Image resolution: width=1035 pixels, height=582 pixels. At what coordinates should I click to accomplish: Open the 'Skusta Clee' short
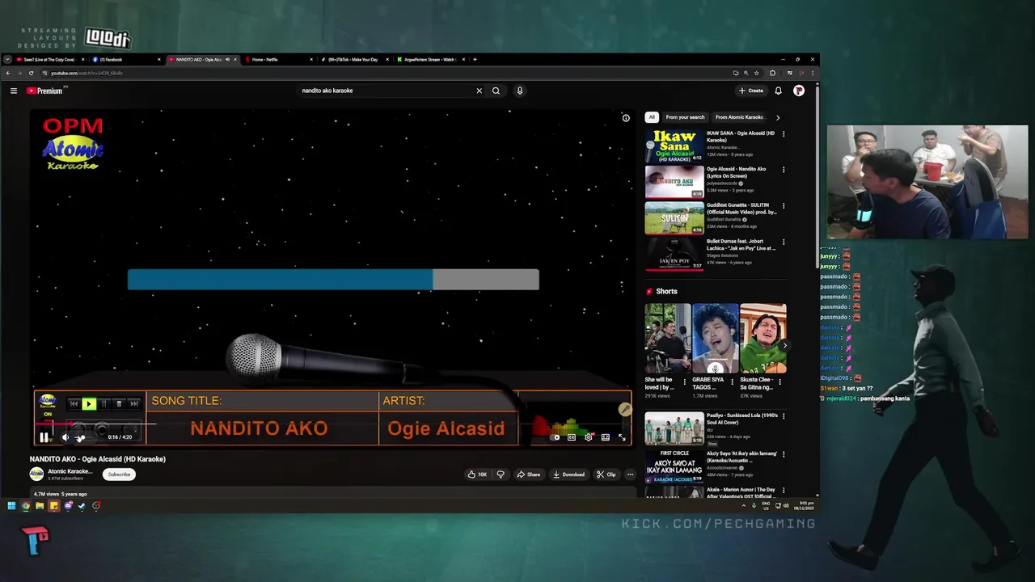pos(763,339)
